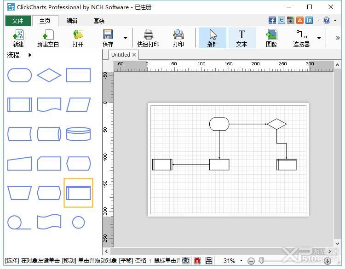Screen dimensions: 345x269
Task: Pick the small circle connector shape
Action: coord(78,222)
